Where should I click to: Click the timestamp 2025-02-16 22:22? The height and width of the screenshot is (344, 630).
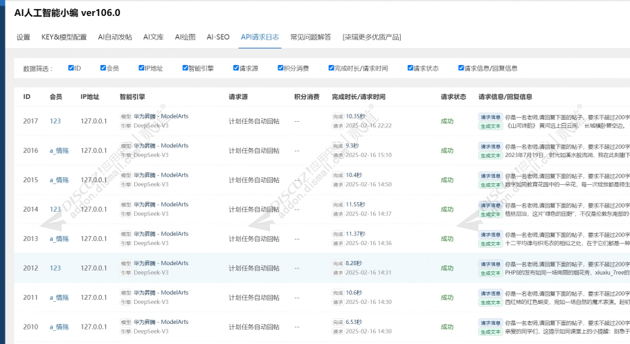(x=368, y=125)
